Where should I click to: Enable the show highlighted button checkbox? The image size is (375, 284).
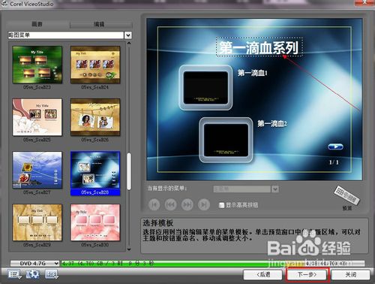click(221, 205)
